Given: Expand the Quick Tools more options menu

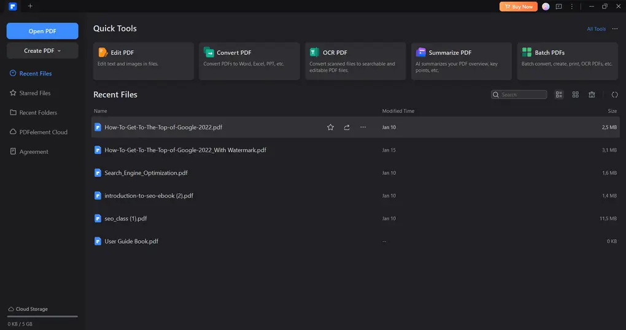Looking at the screenshot, I should click(x=614, y=29).
